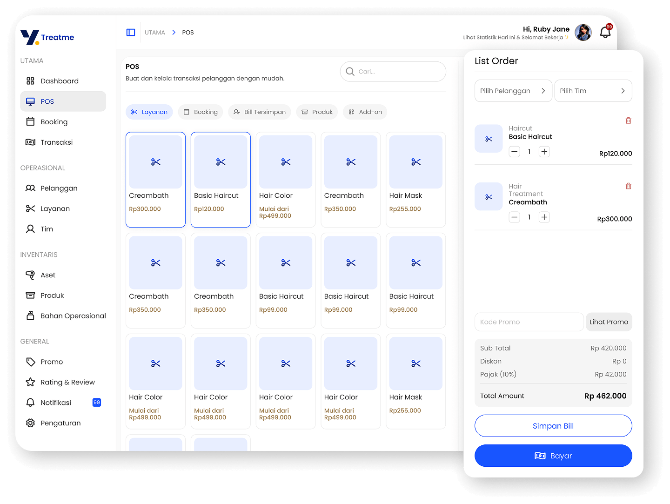
Task: Open Ruby Jane's profile avatar
Action: click(x=583, y=33)
